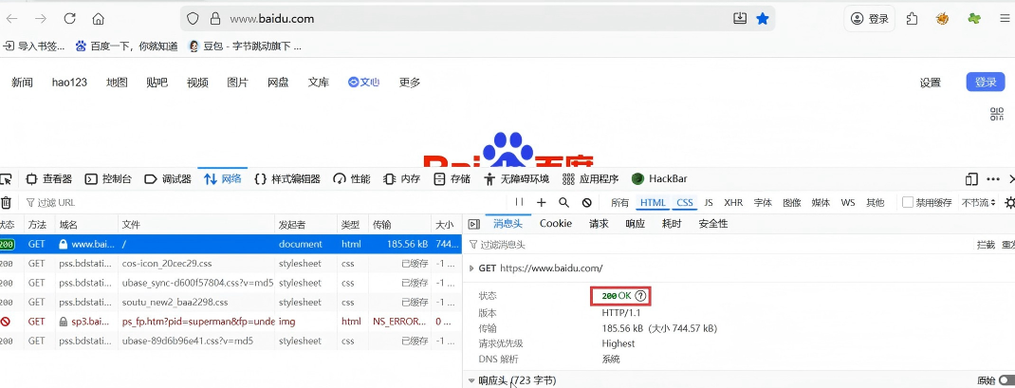The width and height of the screenshot is (1015, 388).
Task: Click the blue bookmark star icon
Action: (763, 19)
